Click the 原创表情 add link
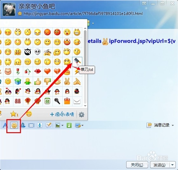Image resolution: width=178 pixels, height=170 pixels. coord(62,114)
